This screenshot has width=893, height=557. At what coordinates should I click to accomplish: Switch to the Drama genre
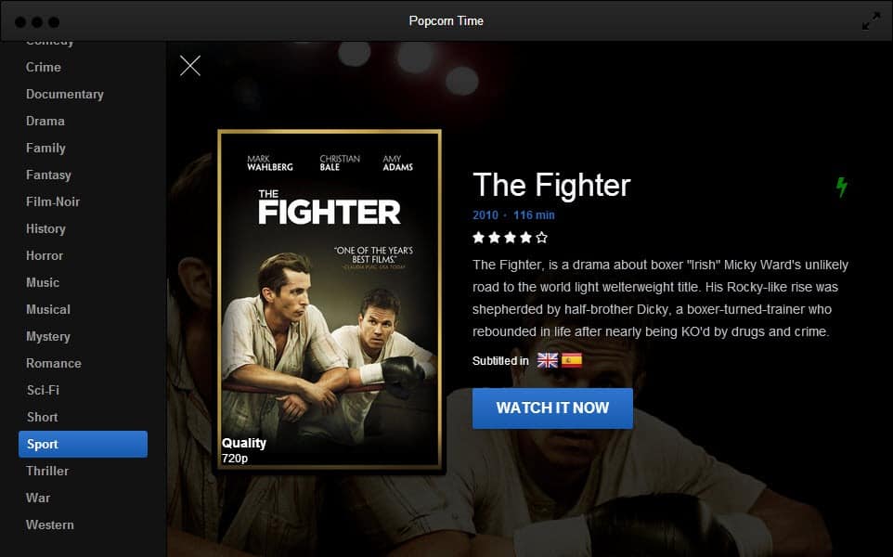coord(45,122)
